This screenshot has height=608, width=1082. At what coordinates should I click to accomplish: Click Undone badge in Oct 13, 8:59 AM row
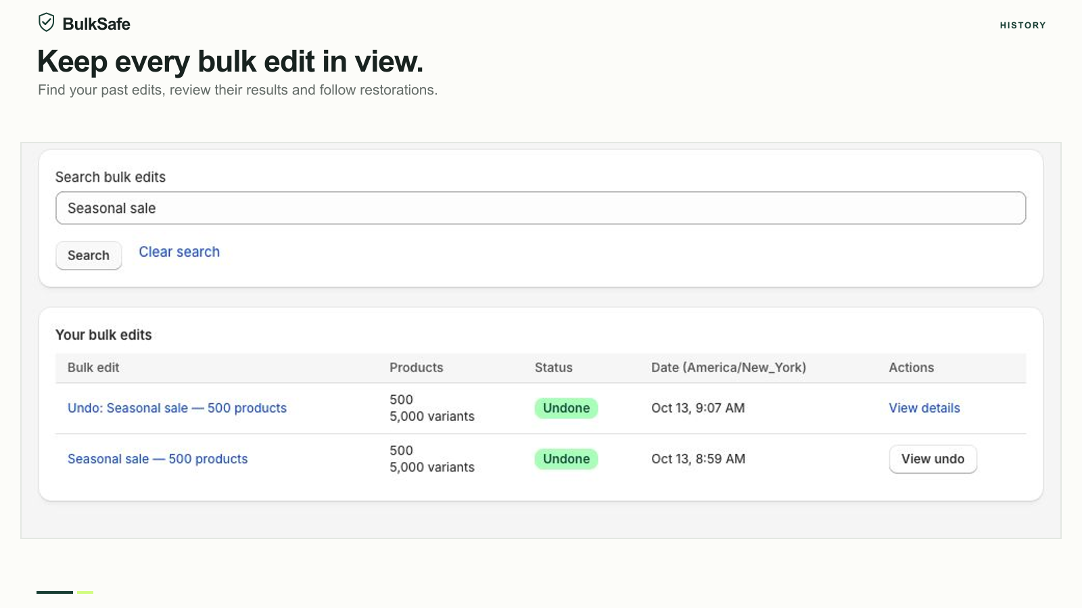pyautogui.click(x=566, y=459)
